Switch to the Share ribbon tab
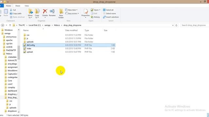The height and width of the screenshot is (117, 209). (x=18, y=6)
